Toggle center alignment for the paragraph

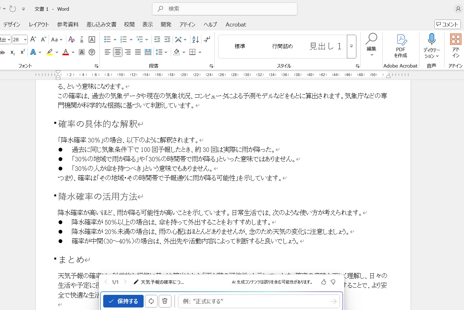pyautogui.click(x=118, y=52)
